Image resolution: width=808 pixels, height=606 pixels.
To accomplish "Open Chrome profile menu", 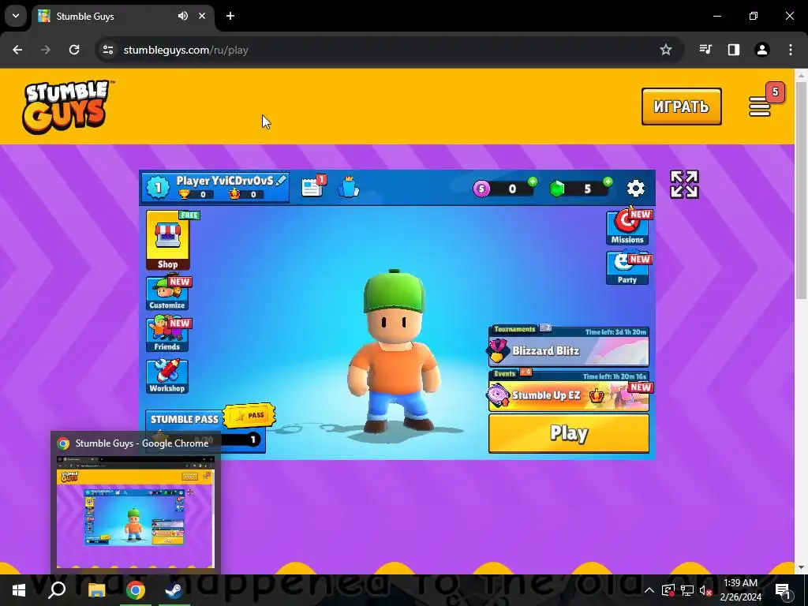I will (762, 50).
